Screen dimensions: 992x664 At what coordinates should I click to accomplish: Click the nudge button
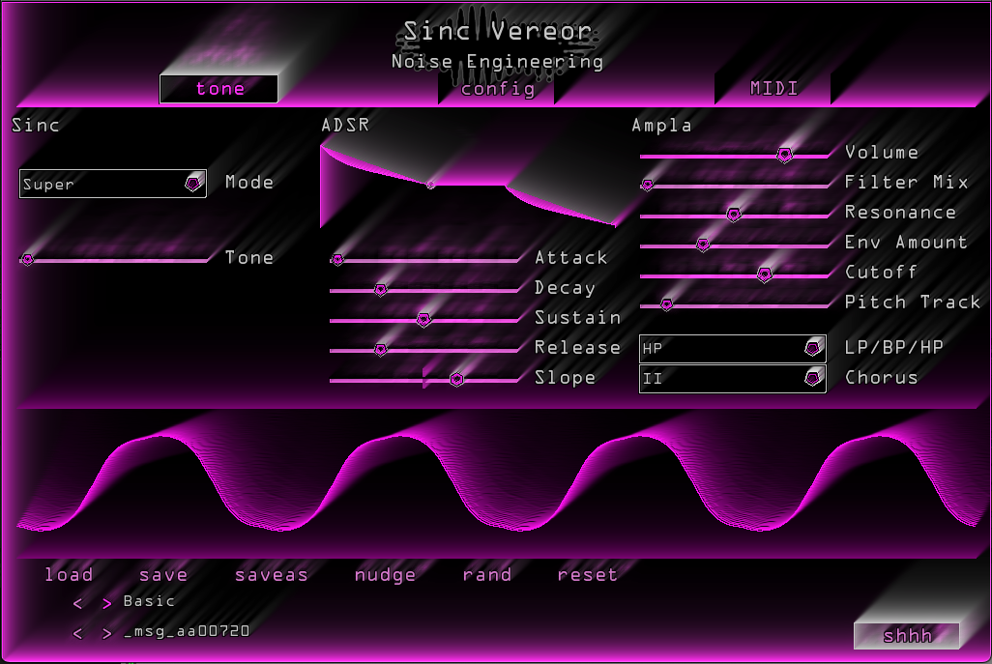(384, 574)
